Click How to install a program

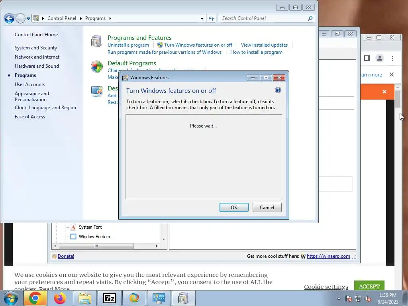[256, 52]
